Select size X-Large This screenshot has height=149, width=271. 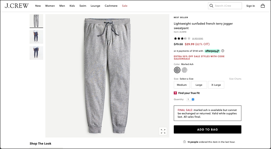click(216, 85)
